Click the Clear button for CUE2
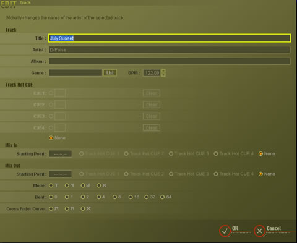The width and height of the screenshot is (297, 243). (152, 104)
